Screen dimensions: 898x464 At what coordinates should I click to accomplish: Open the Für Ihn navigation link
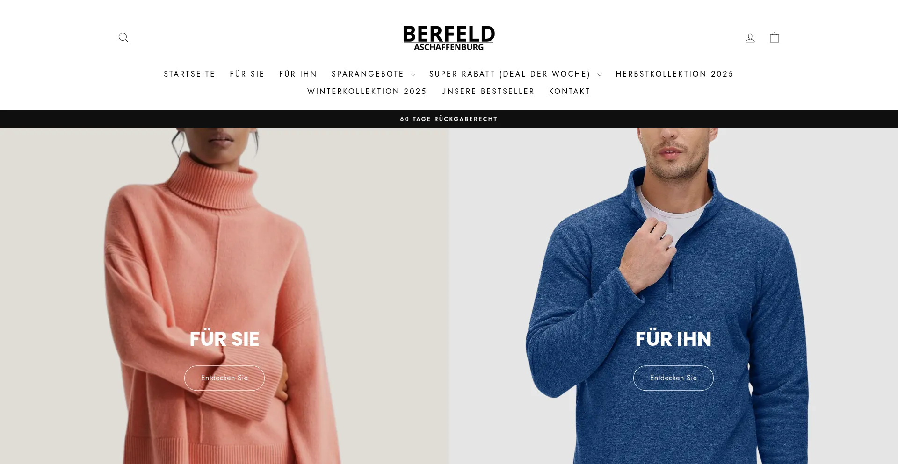pyautogui.click(x=298, y=74)
